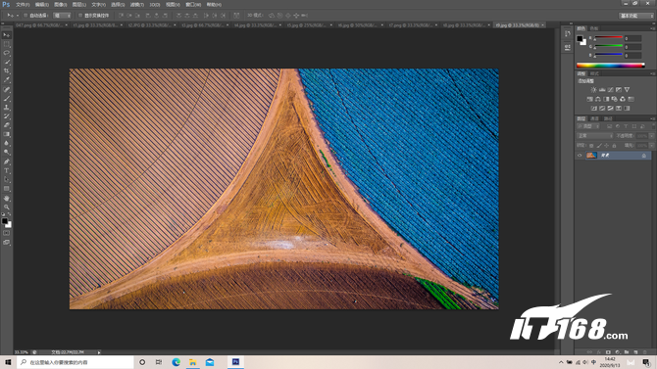Toggle lock transparent pixels in Layers panel
Viewport: 657px width, 369px height.
point(591,146)
